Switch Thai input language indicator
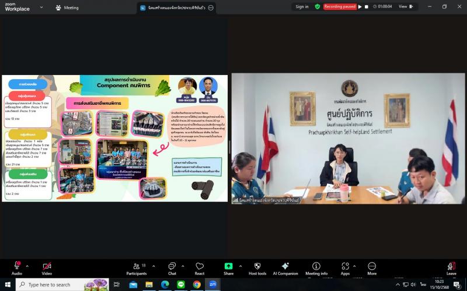This screenshot has width=467, height=291. (x=423, y=285)
